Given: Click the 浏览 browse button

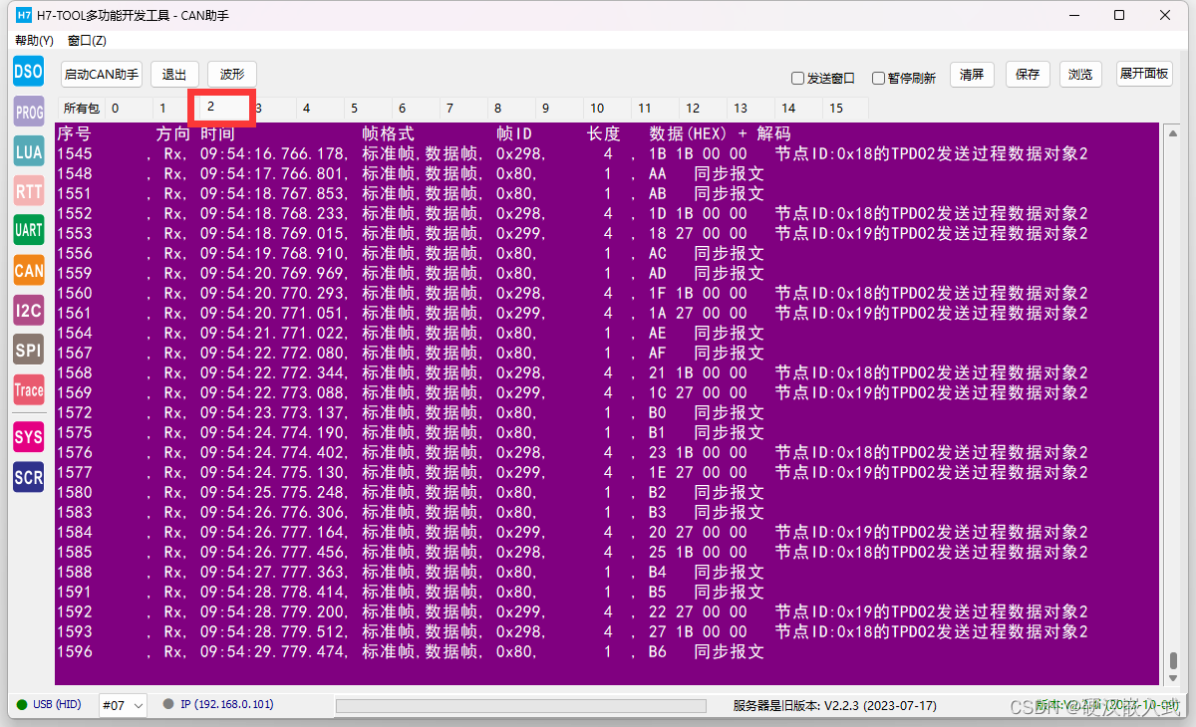Looking at the screenshot, I should point(1080,74).
